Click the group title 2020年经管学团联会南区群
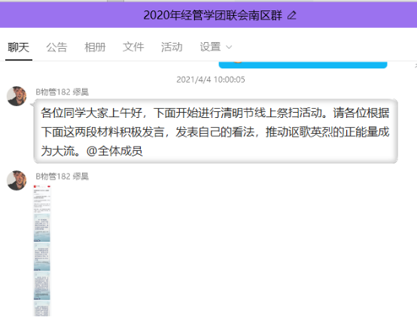This screenshot has height=317, width=417. tap(212, 15)
